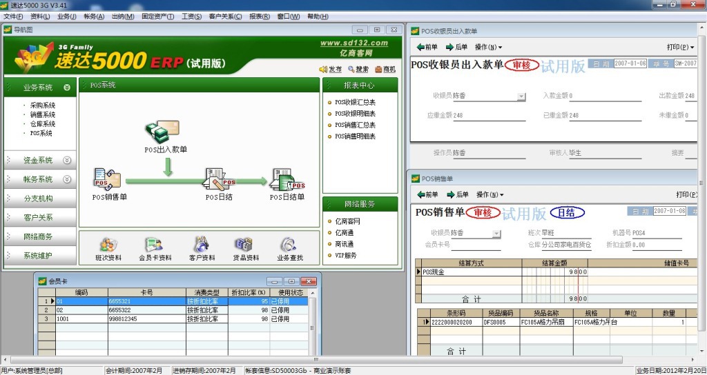The image size is (707, 375).
Task: Collapse the 业务系统 section
Action: pyautogui.click(x=67, y=88)
